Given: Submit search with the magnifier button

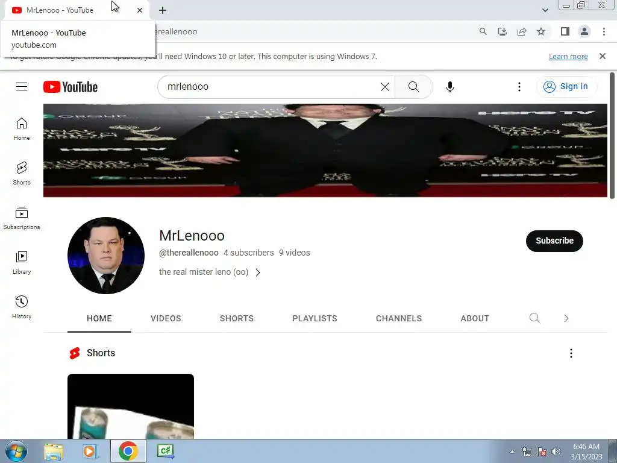Looking at the screenshot, I should coord(413,87).
